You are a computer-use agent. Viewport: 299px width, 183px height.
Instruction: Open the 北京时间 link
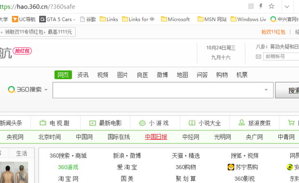click(x=49, y=137)
